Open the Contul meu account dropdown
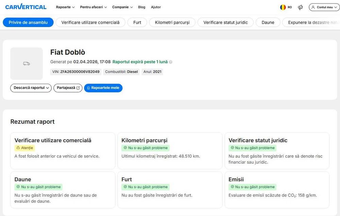The height and width of the screenshot is (216, 340). click(x=324, y=7)
